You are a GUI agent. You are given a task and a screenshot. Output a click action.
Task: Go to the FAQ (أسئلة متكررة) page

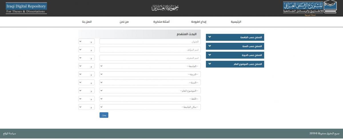click(x=161, y=22)
